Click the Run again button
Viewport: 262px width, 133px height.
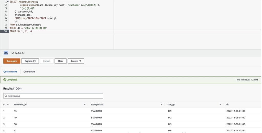[x=12, y=61]
